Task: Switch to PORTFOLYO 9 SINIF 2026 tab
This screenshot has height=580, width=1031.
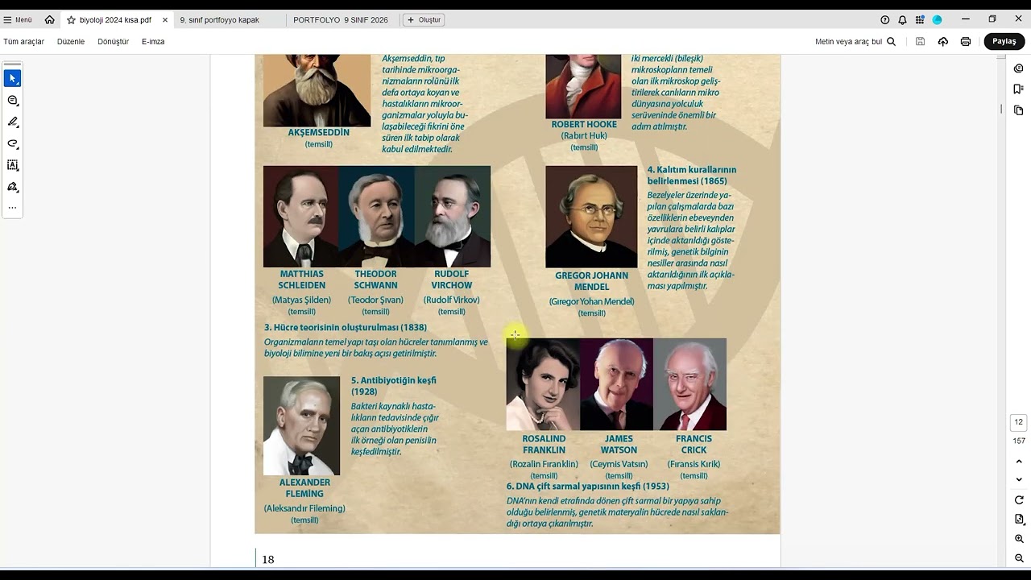Action: (x=341, y=19)
